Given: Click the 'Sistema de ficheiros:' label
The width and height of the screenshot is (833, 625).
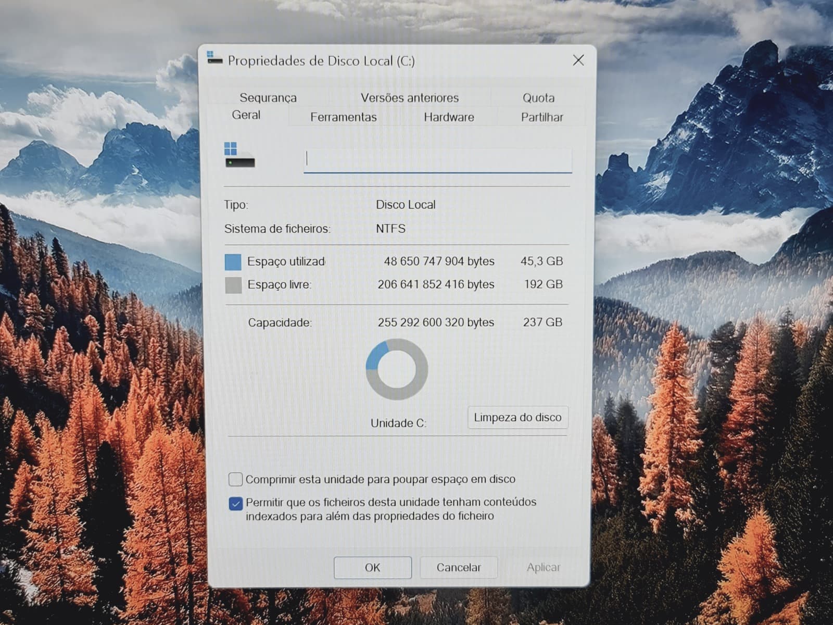Looking at the screenshot, I should pos(277,229).
